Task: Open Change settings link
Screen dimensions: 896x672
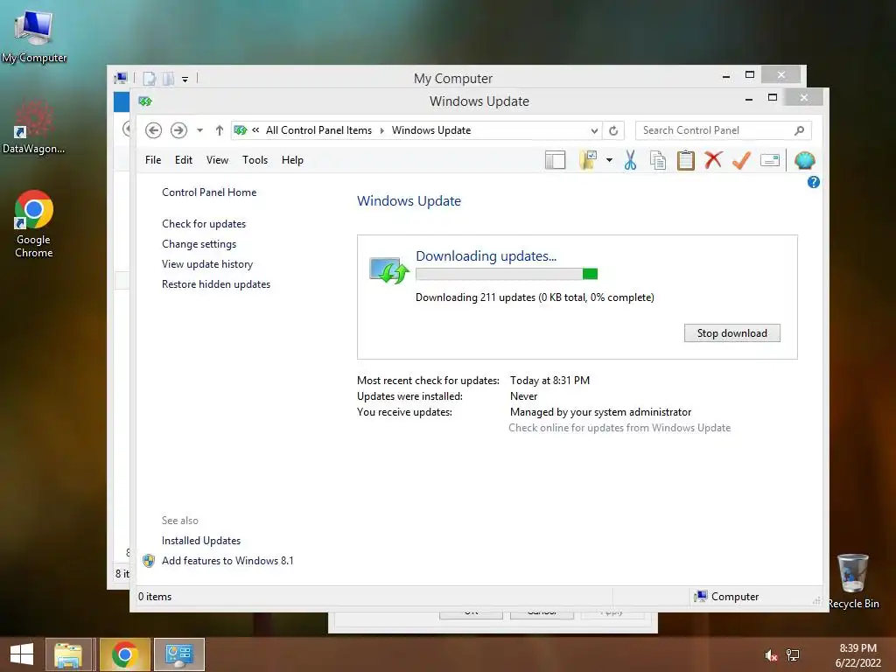Action: point(199,244)
